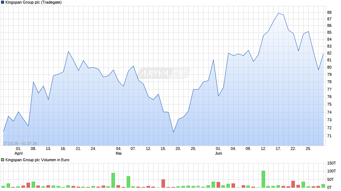Click the 150T volume axis label
Viewport: 341px width, 191px height.
(x=332, y=163)
